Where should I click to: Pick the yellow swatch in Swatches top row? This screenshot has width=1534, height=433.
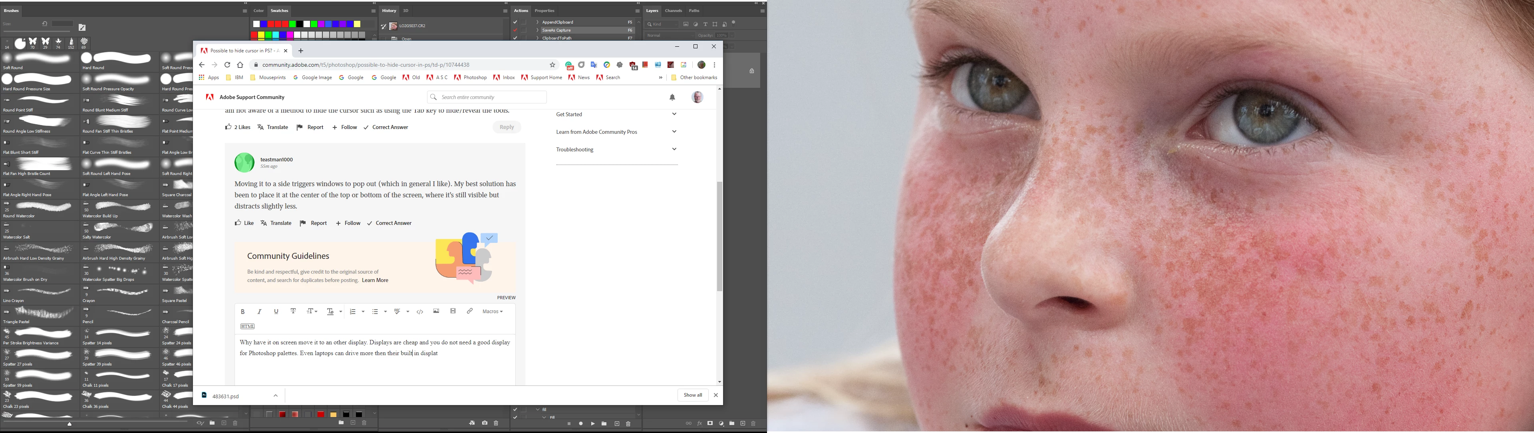tap(357, 24)
